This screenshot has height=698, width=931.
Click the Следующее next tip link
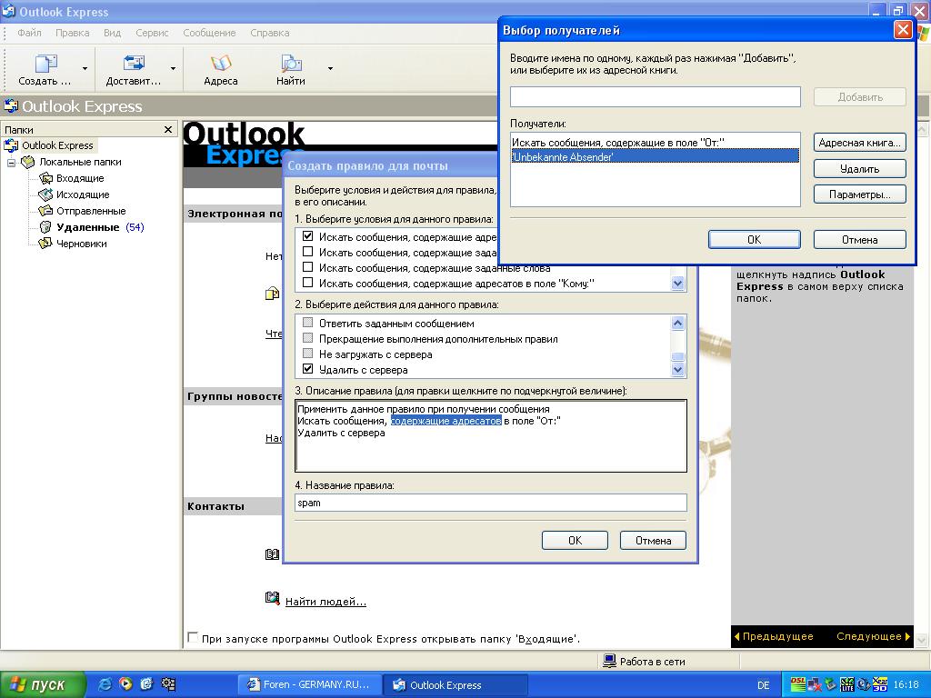point(874,636)
